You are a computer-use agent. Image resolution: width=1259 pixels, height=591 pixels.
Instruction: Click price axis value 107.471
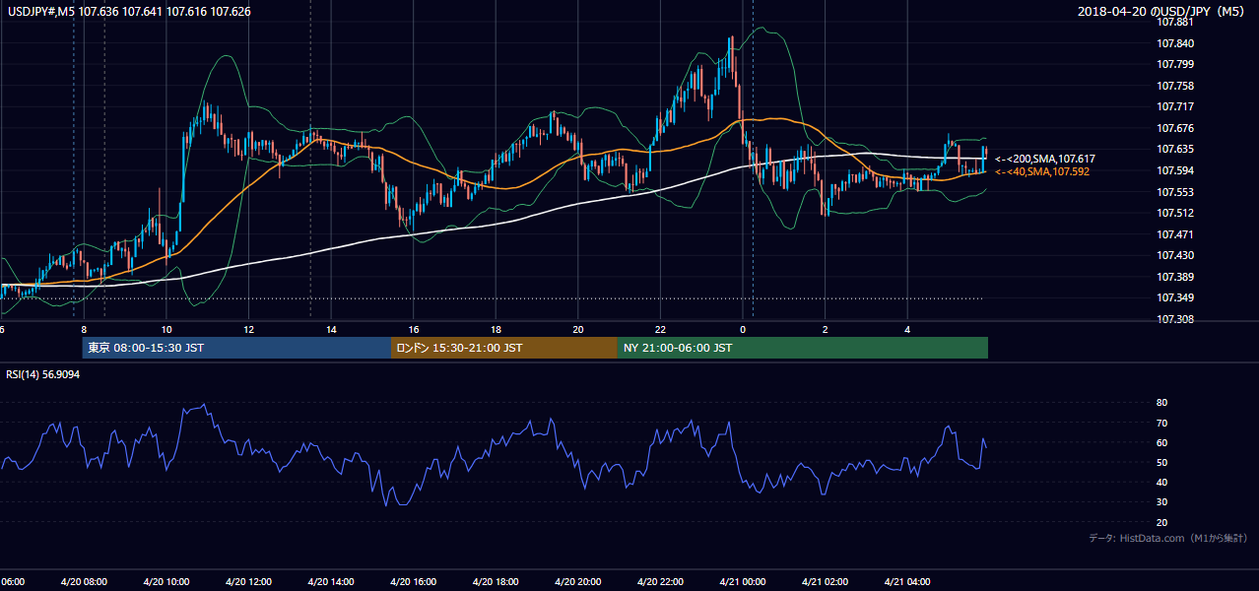click(x=1177, y=234)
